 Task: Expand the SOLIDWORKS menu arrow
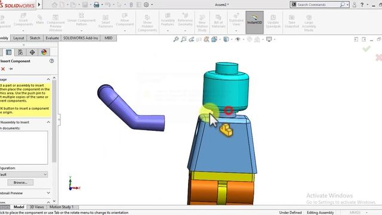tap(39, 5)
